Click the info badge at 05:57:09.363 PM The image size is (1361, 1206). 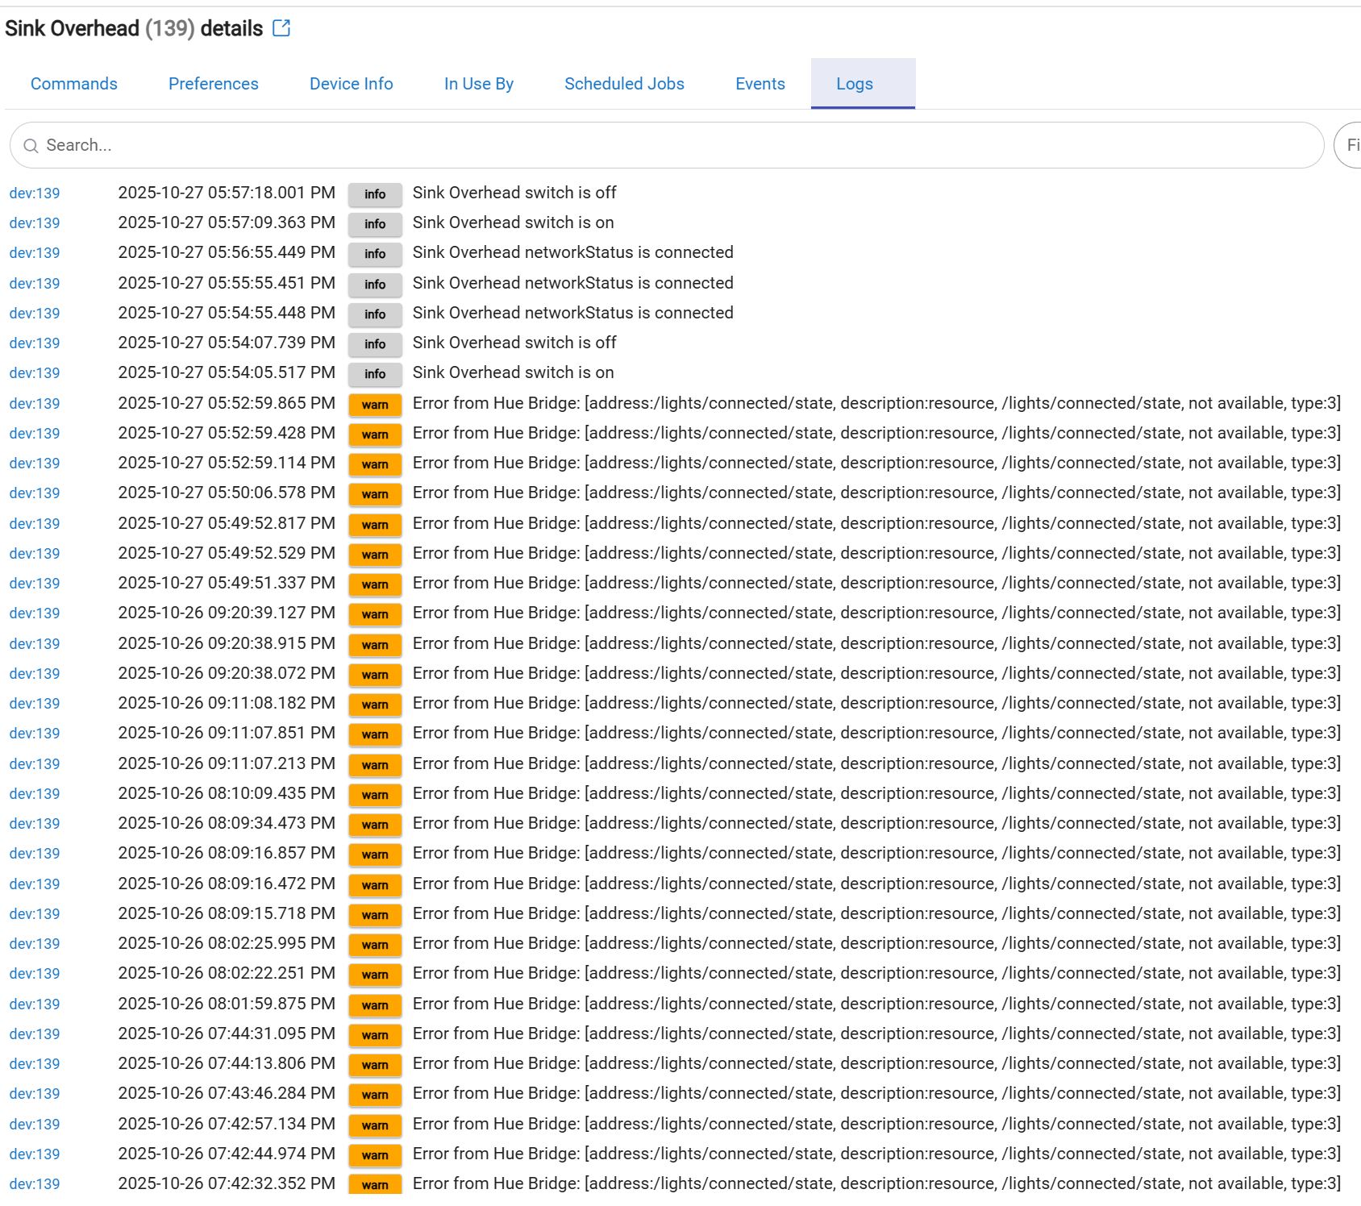(x=375, y=224)
